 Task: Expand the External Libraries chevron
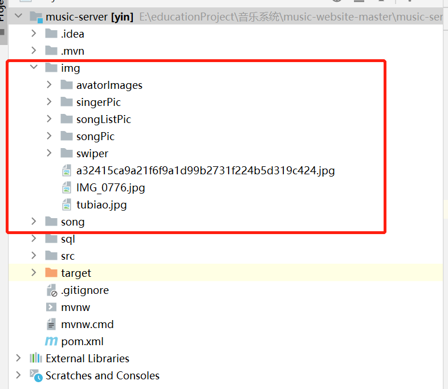point(18,358)
